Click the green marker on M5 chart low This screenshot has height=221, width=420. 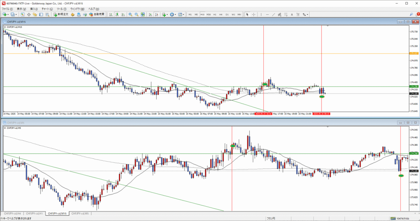pyautogui.click(x=401, y=176)
